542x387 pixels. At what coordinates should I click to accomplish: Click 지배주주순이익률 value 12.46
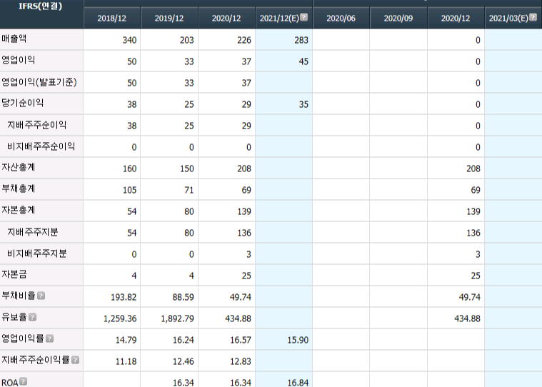pos(184,361)
